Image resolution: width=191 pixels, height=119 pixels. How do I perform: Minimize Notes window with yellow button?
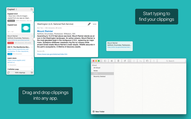(x=96, y=61)
